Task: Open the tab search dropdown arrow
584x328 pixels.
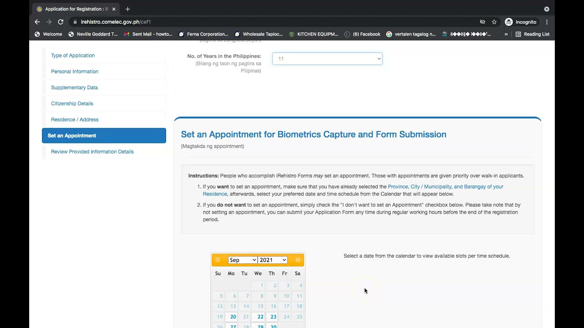Action: pos(547,9)
